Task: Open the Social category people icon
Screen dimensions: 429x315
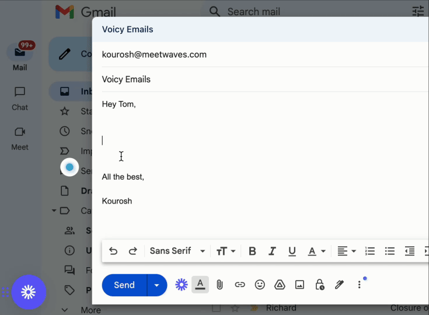Action: pyautogui.click(x=69, y=230)
